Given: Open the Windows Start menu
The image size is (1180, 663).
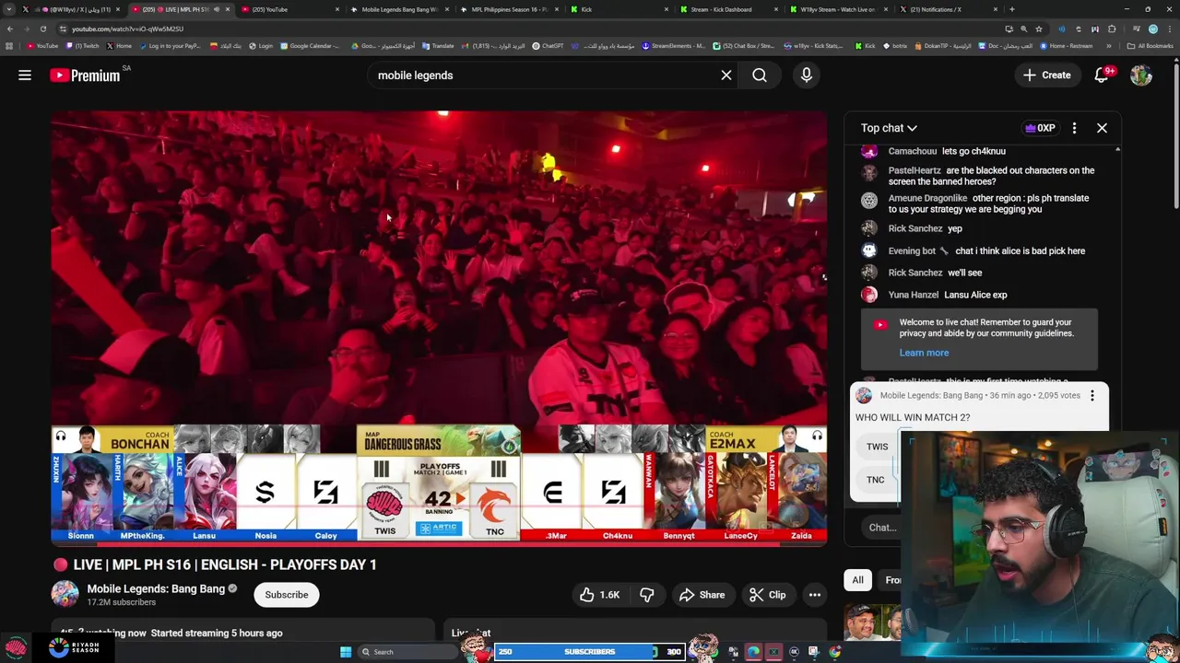Looking at the screenshot, I should 346,652.
